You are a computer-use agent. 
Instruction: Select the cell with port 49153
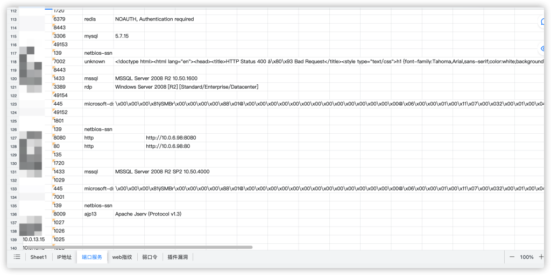[67, 45]
